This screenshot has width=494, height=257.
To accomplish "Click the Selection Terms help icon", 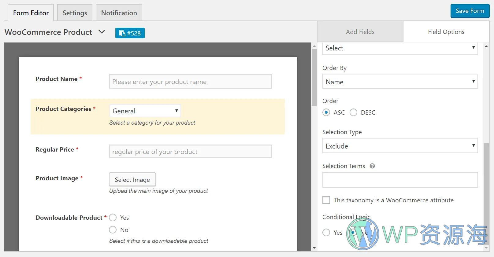I will (x=372, y=166).
